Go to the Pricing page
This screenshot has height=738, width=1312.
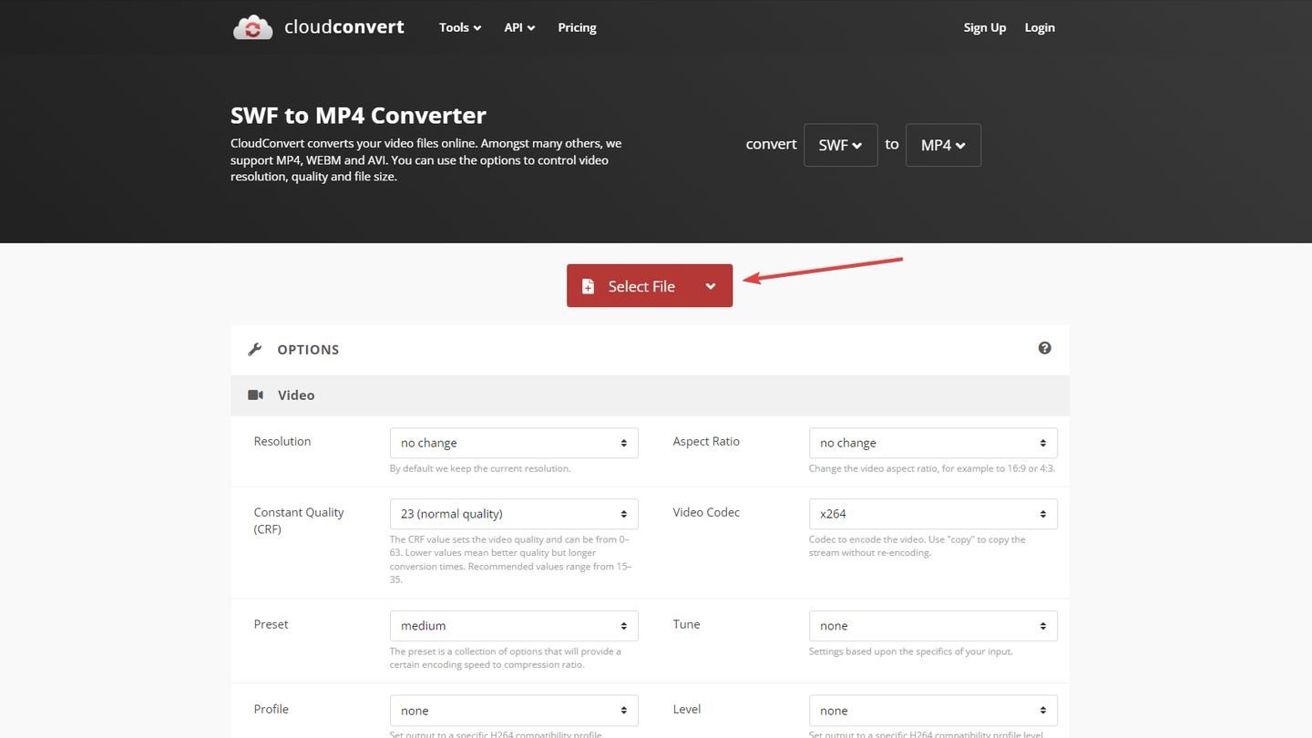click(577, 27)
